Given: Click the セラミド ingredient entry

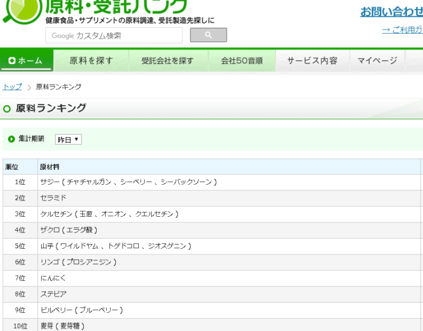Looking at the screenshot, I should 53,198.
